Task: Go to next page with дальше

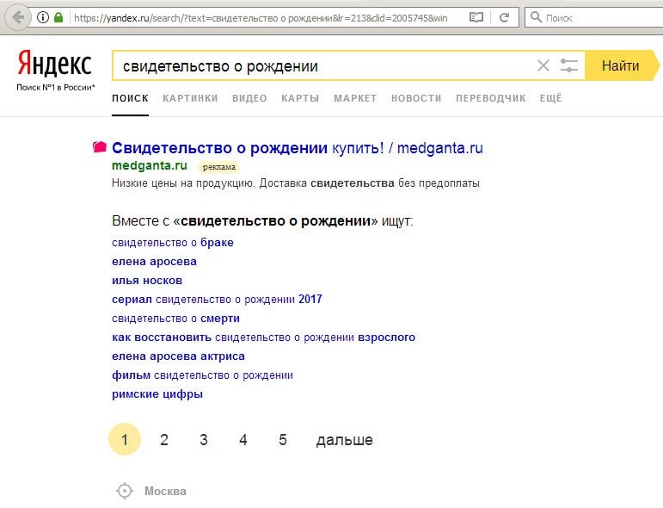Action: (x=345, y=440)
